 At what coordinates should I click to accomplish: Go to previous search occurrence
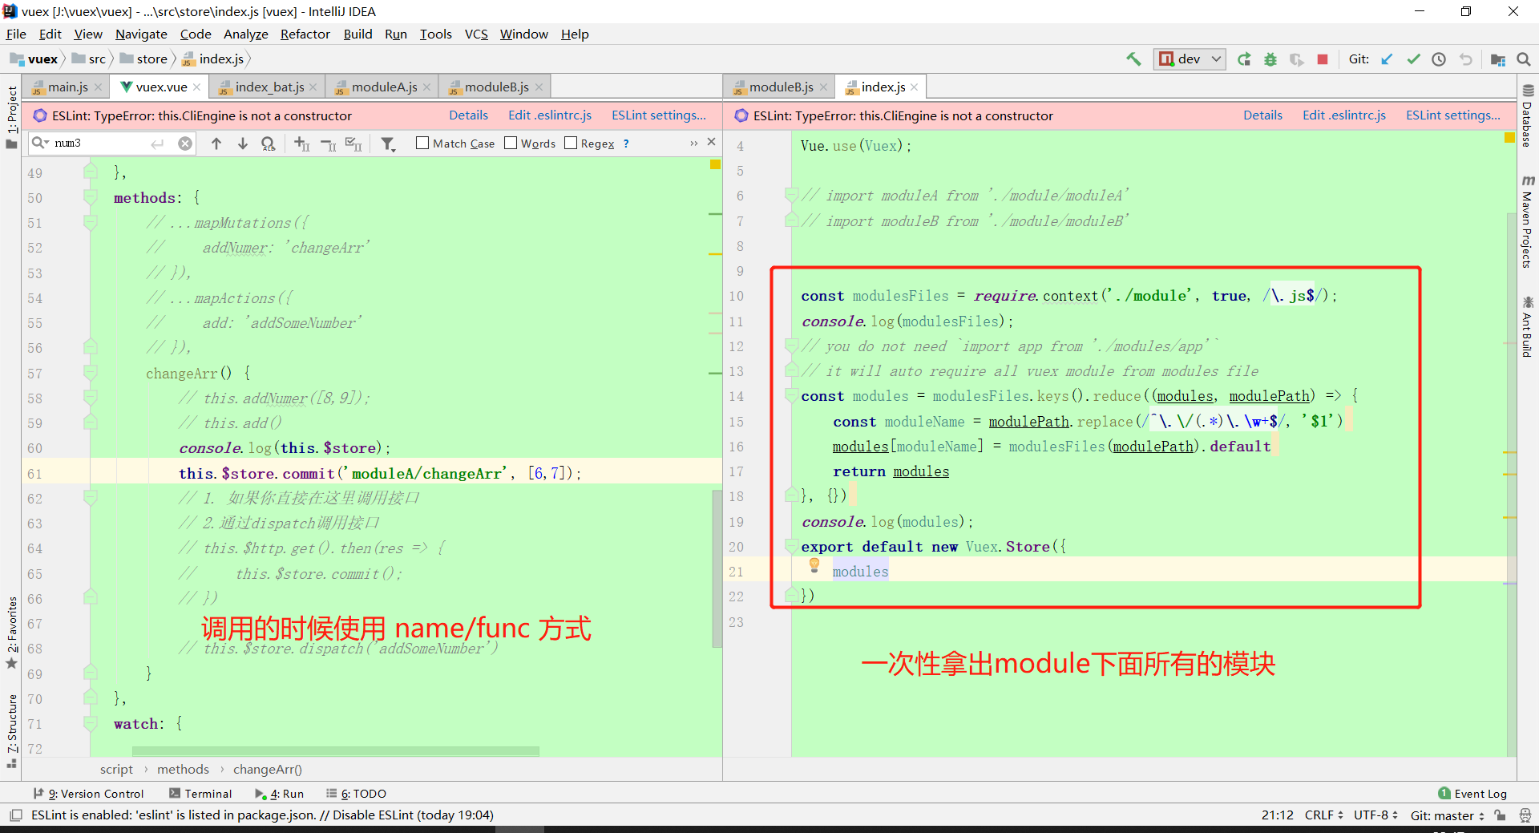tap(216, 144)
